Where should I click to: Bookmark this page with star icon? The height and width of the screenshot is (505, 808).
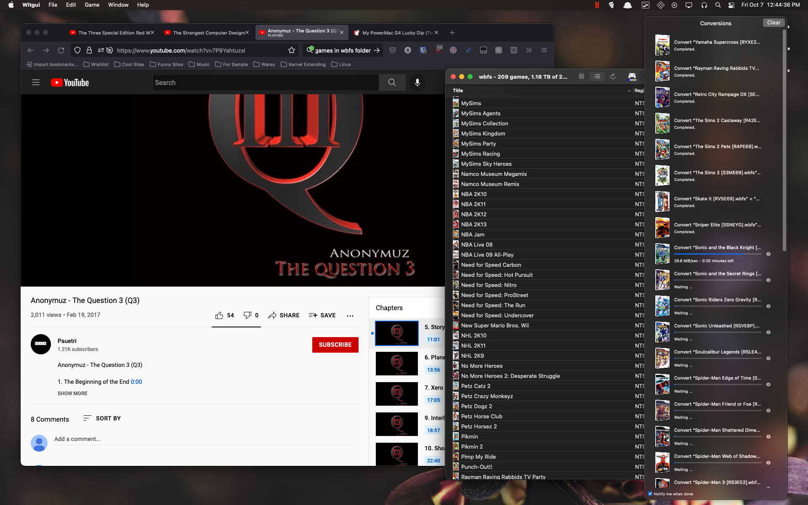tap(292, 50)
